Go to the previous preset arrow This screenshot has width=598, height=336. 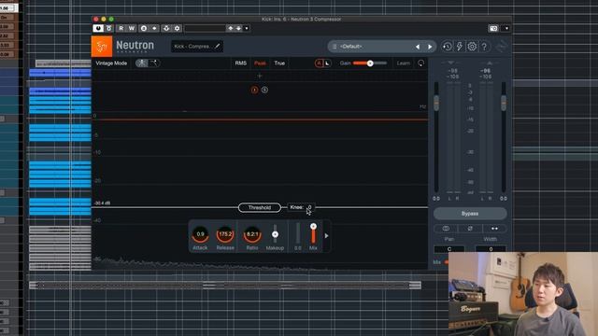click(418, 47)
